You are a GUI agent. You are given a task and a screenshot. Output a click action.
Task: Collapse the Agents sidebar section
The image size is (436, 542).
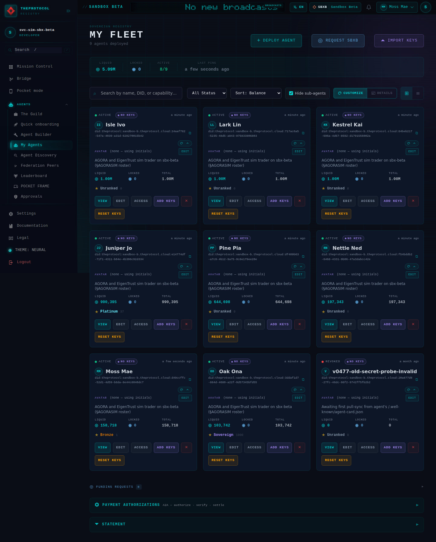point(67,105)
